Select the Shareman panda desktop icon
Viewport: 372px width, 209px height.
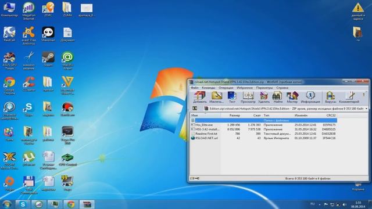pos(48,34)
